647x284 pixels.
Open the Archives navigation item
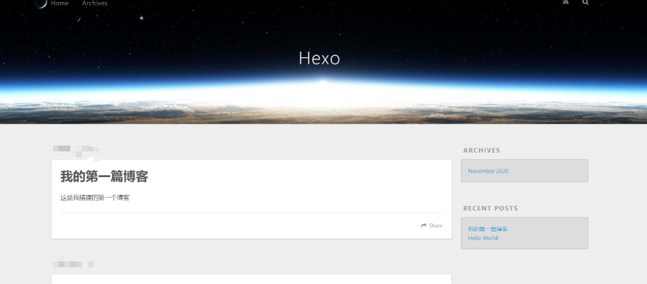point(95,3)
